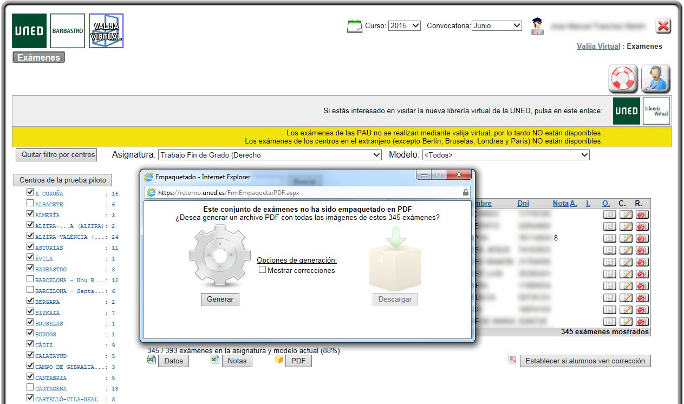The height and width of the screenshot is (404, 684).
Task: Uncheck the BARBASTRO center checkbox
Action: pos(30,268)
